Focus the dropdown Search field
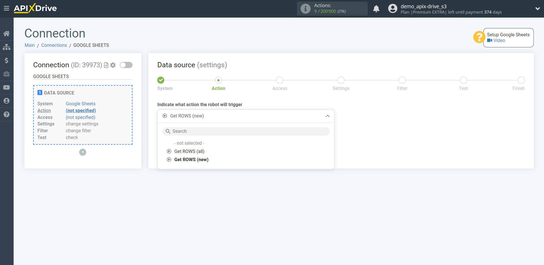 246,131
